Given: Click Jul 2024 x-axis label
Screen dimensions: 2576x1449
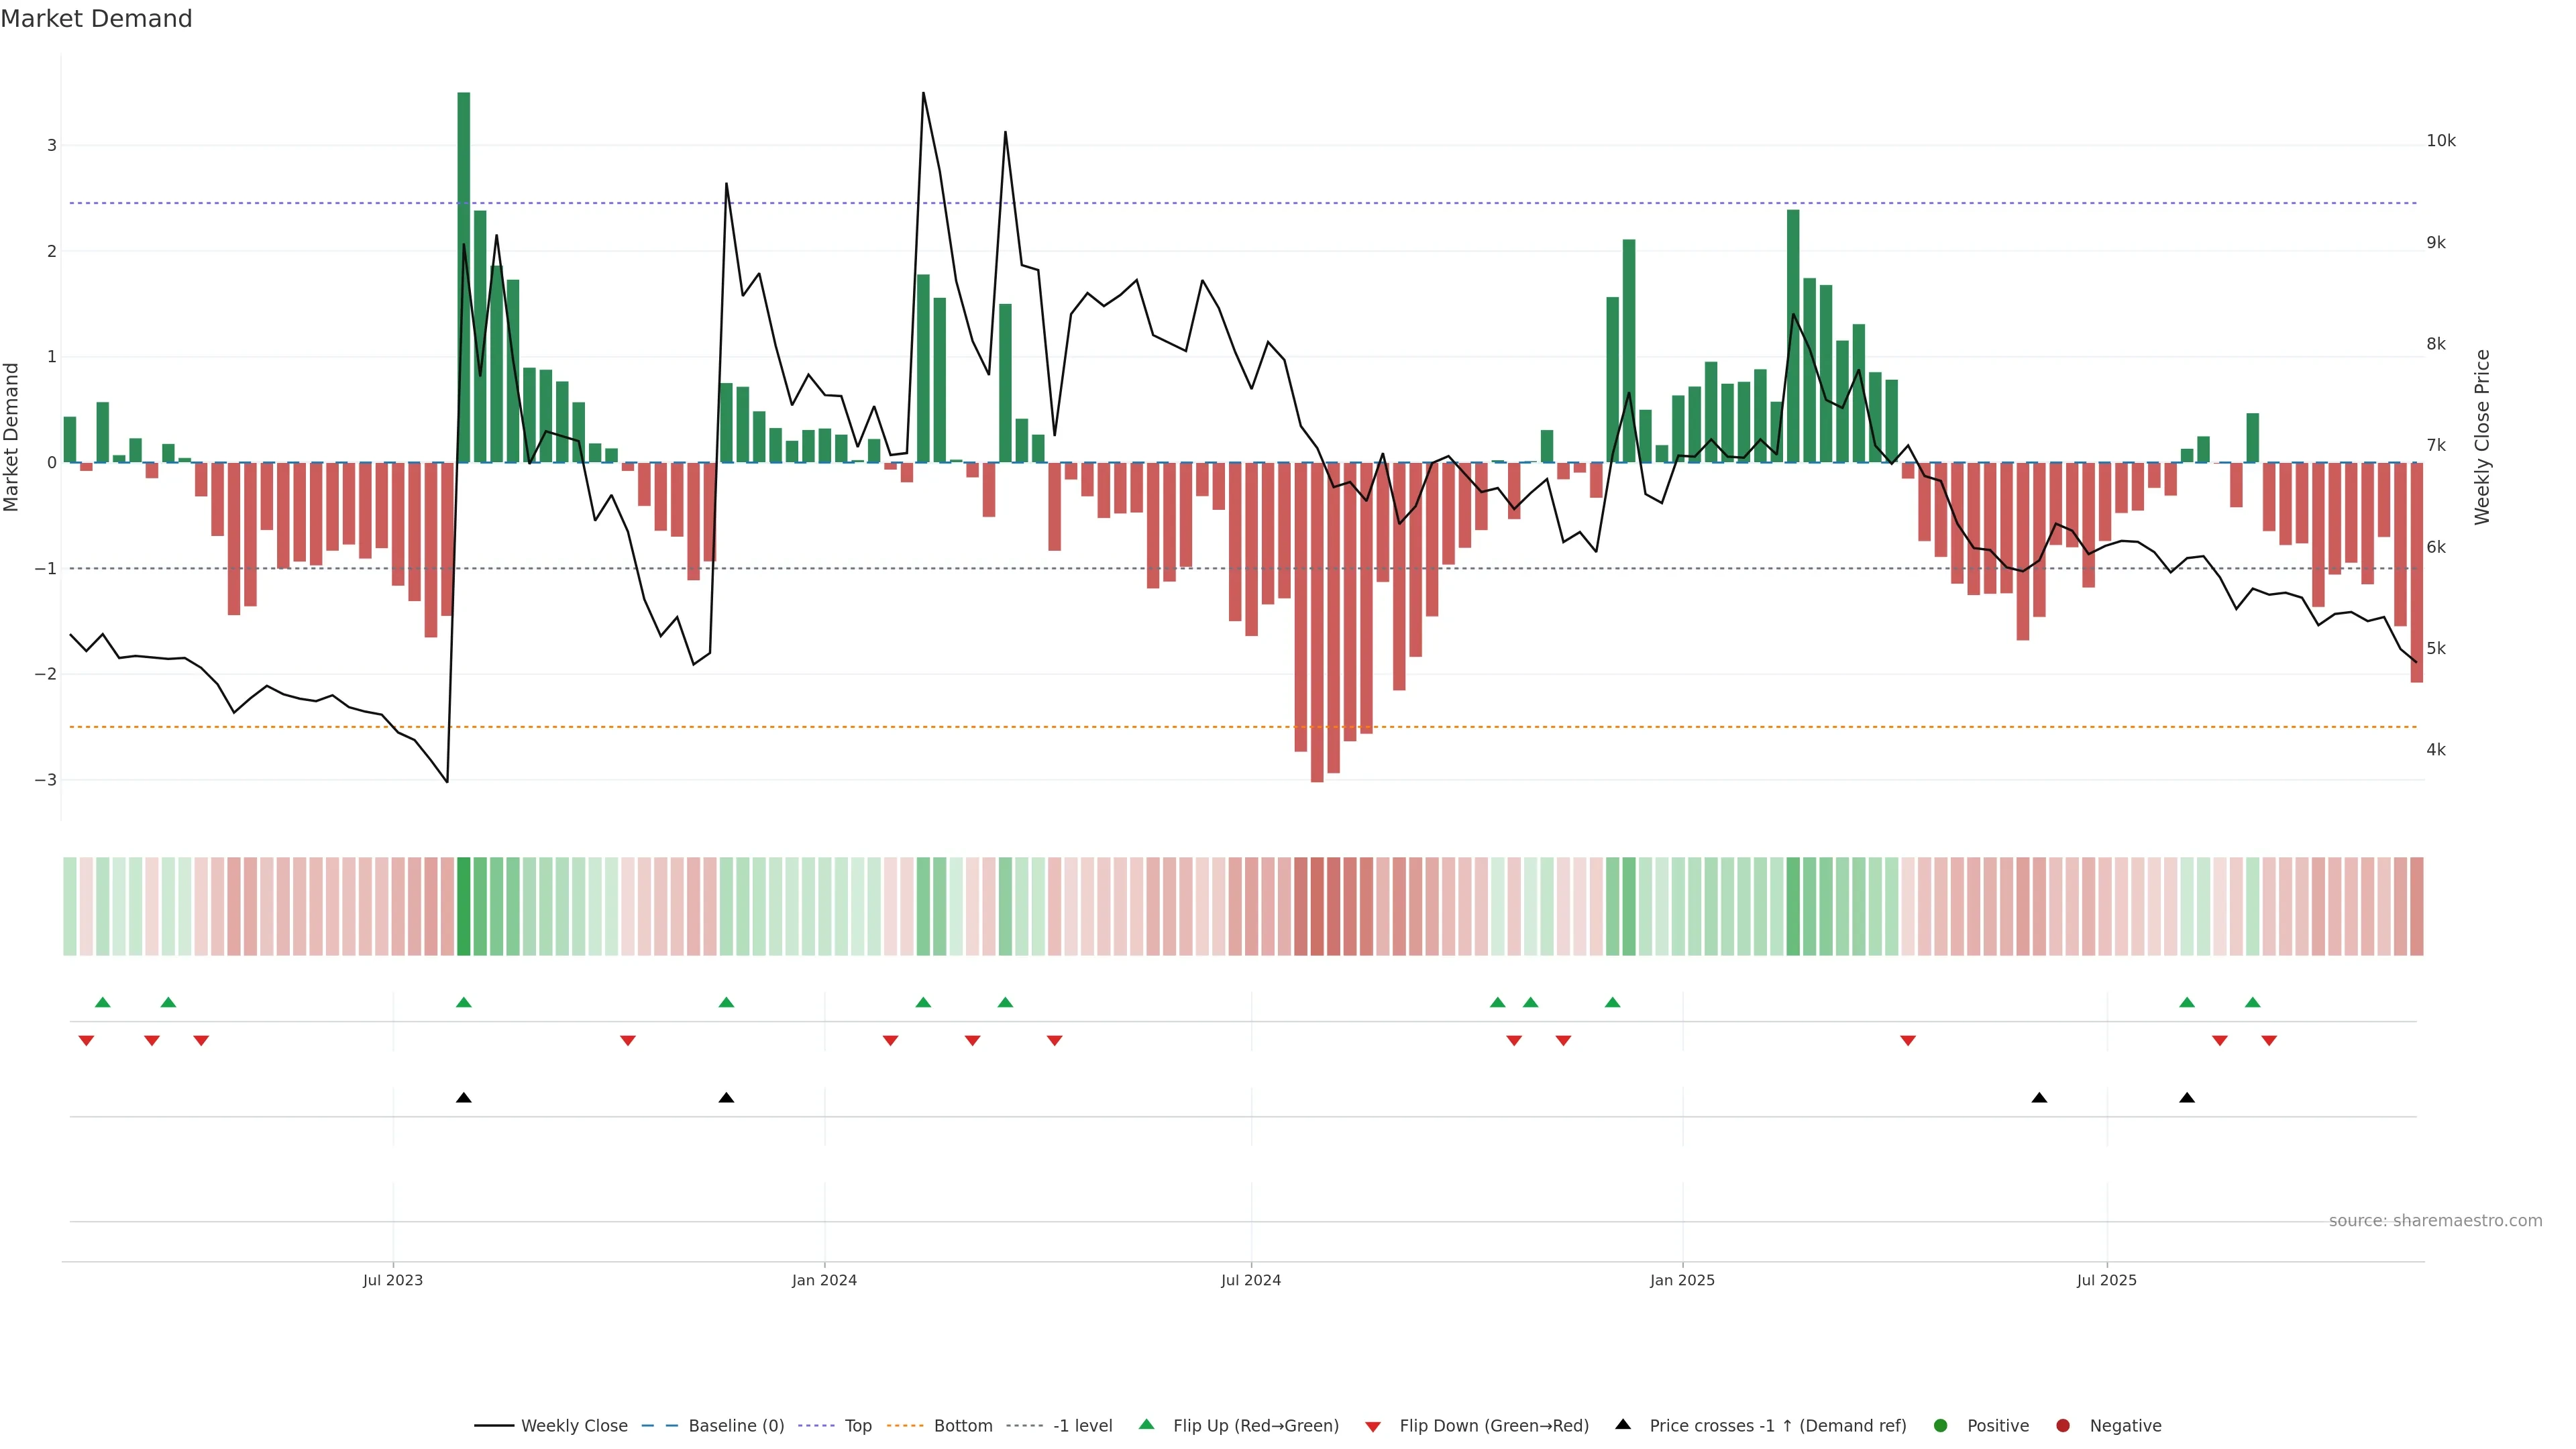Looking at the screenshot, I should (1251, 1280).
